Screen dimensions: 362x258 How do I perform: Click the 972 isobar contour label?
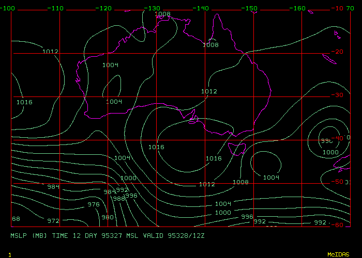point(53,221)
